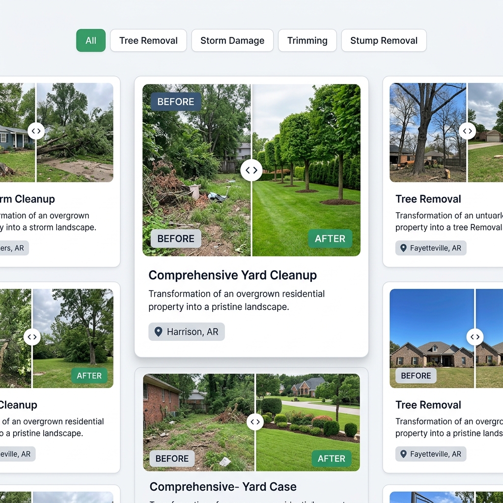Viewport: 503px width, 503px height.
Task: Show Stump Removal projects
Action: click(384, 40)
